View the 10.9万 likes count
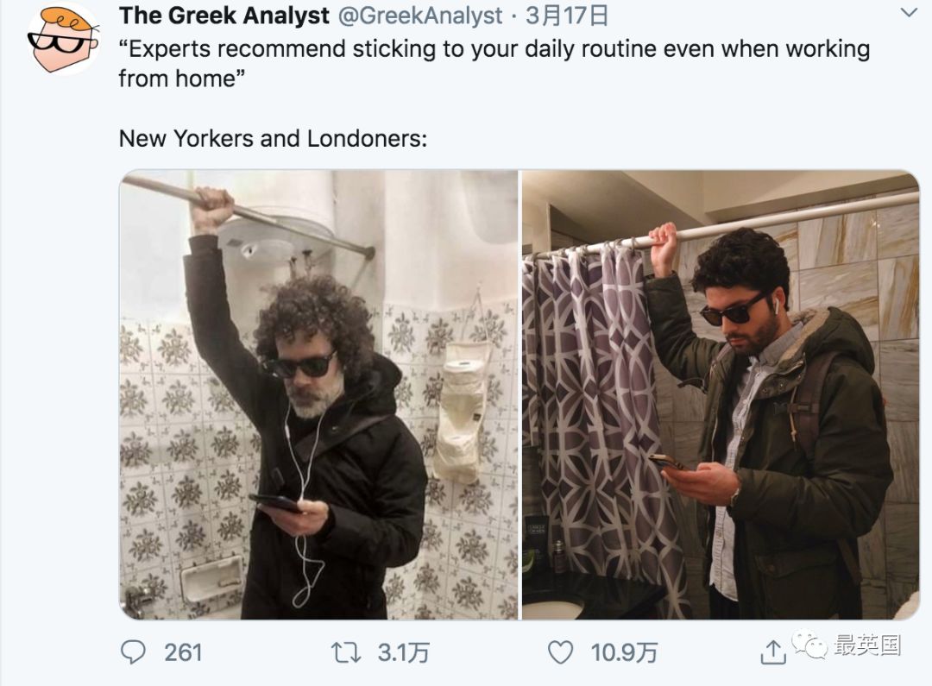The image size is (932, 686). 624,652
